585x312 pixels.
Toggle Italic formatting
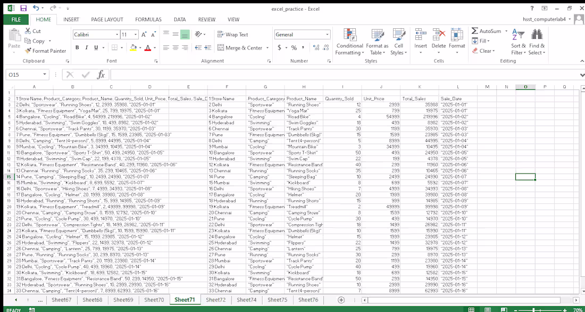click(87, 47)
